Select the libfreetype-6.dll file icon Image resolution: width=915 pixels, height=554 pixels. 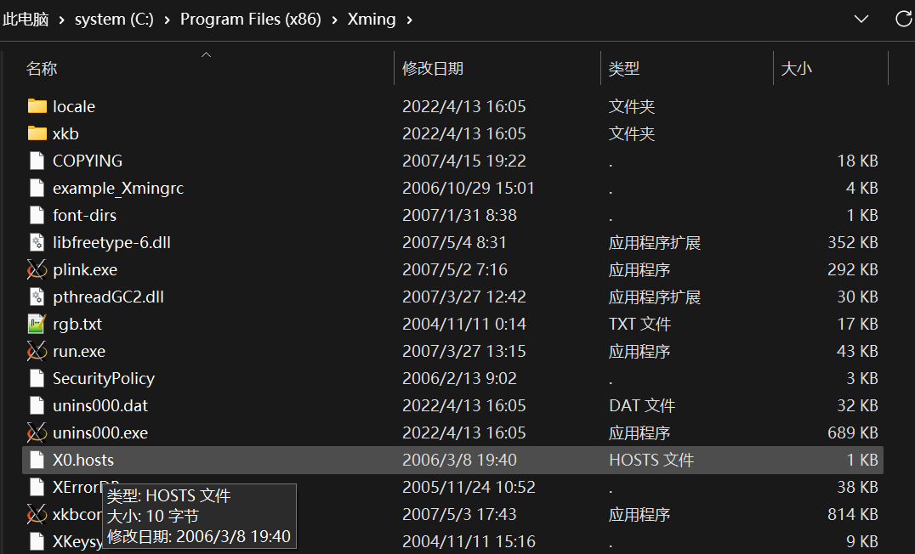[37, 243]
